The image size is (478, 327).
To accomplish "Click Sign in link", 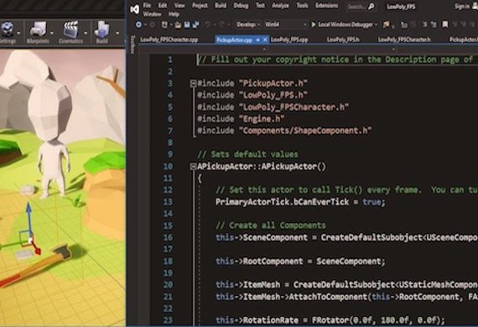I will 462,6.
